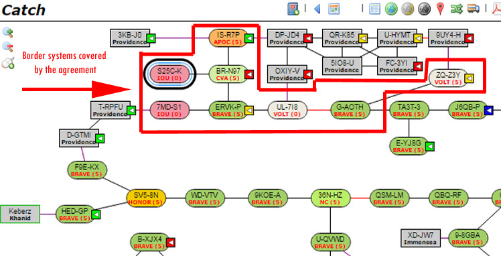The height and width of the screenshot is (256, 501).
Task: Click the delivery truck toolbar icon
Action: coord(473,9)
